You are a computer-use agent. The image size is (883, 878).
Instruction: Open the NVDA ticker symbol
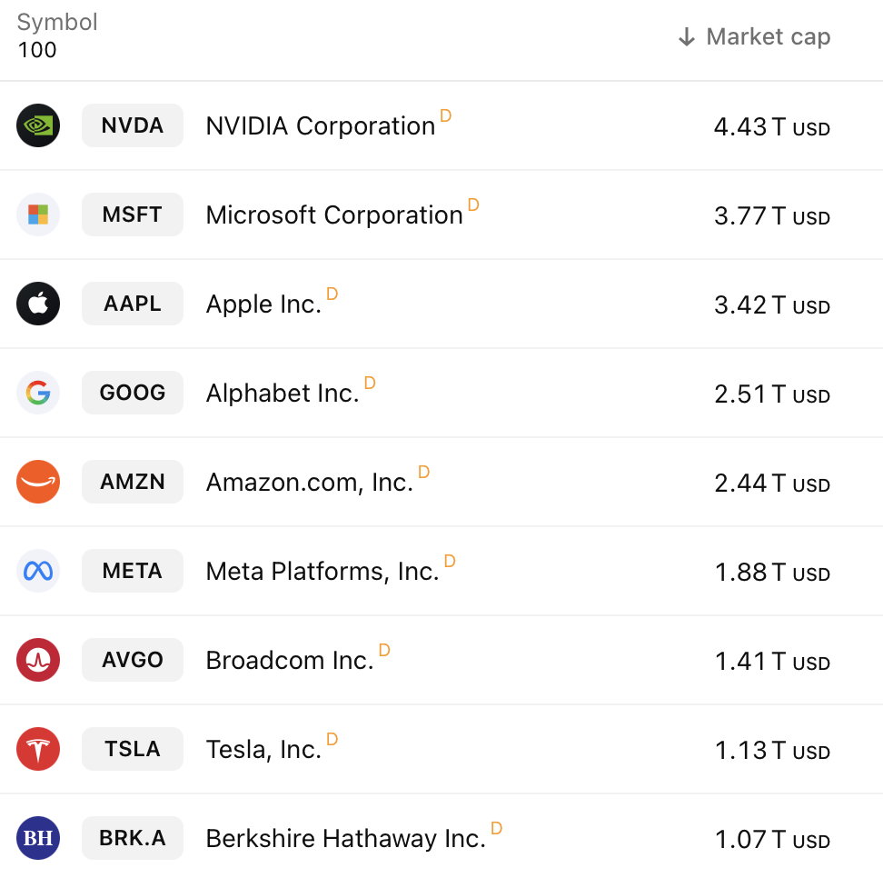tap(133, 125)
